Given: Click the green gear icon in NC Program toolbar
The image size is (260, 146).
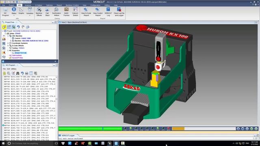Looking at the screenshot, I should (4, 73).
